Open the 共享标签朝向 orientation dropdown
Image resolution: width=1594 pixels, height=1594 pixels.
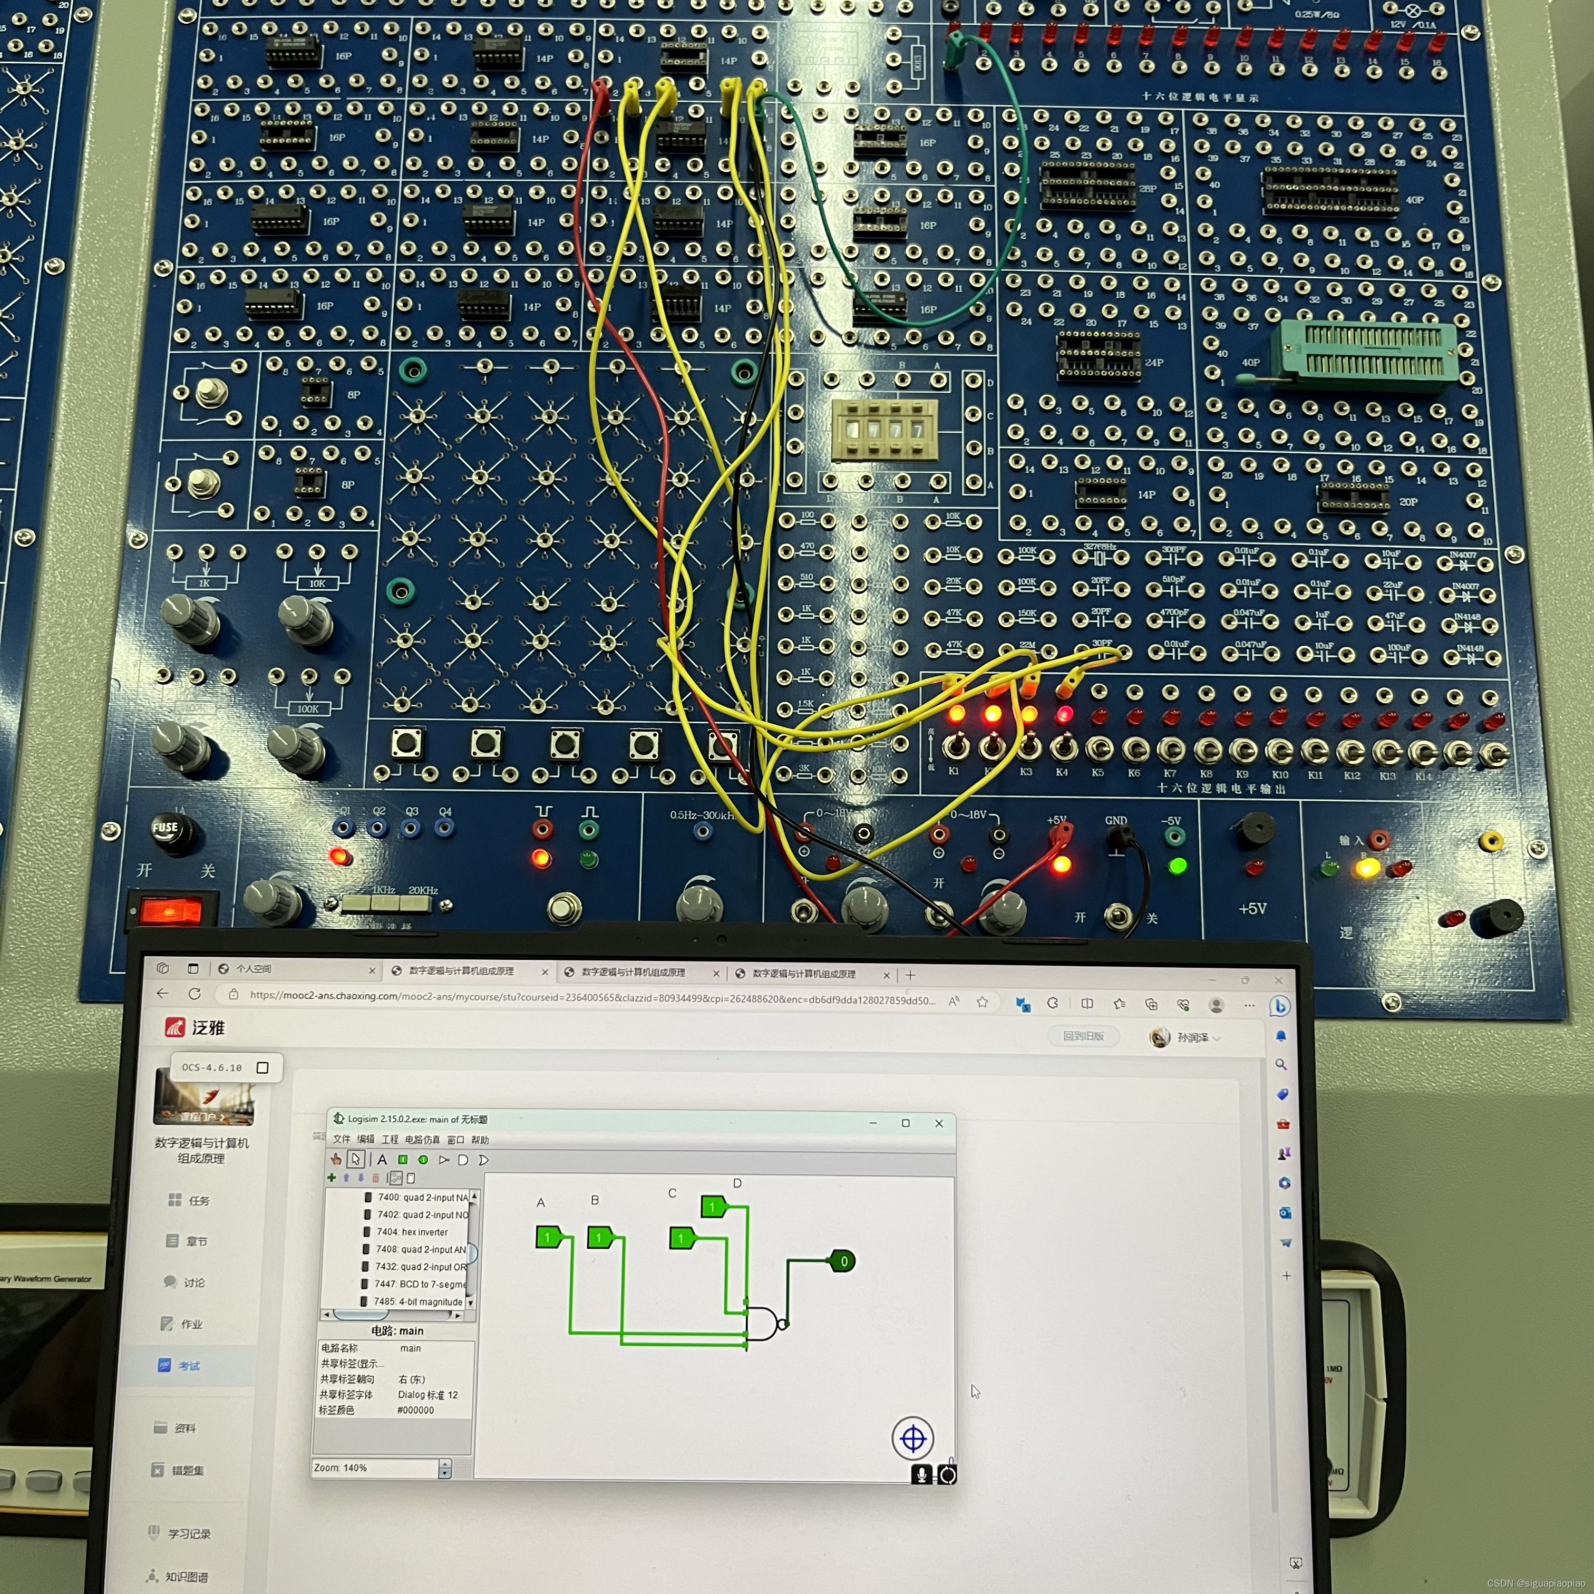point(412,1378)
